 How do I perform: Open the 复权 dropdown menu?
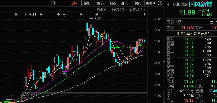(75, 3)
